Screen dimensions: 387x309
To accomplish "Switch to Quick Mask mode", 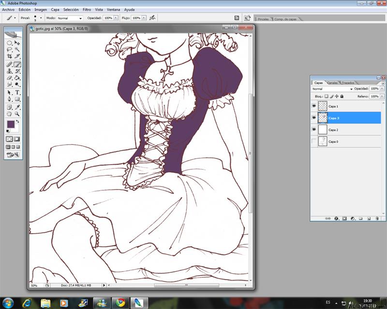I will click(17, 139).
